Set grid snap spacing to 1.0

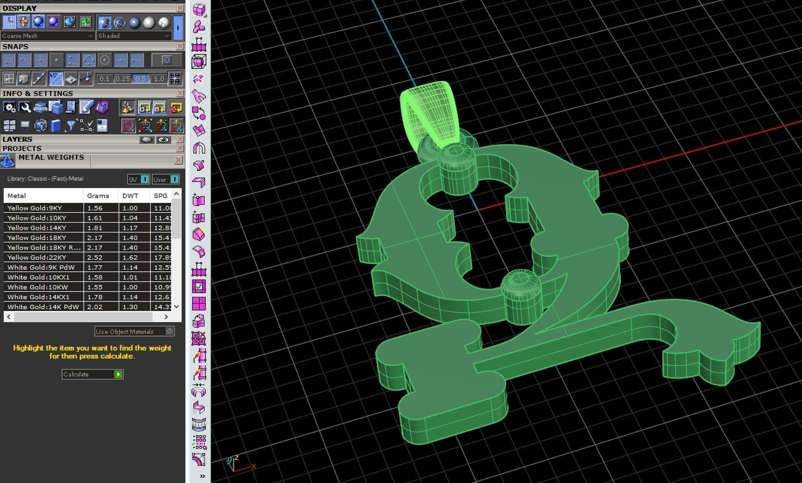(x=159, y=79)
